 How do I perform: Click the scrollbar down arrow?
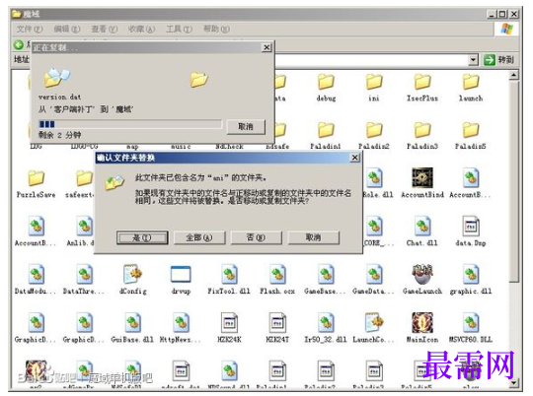coord(513,383)
